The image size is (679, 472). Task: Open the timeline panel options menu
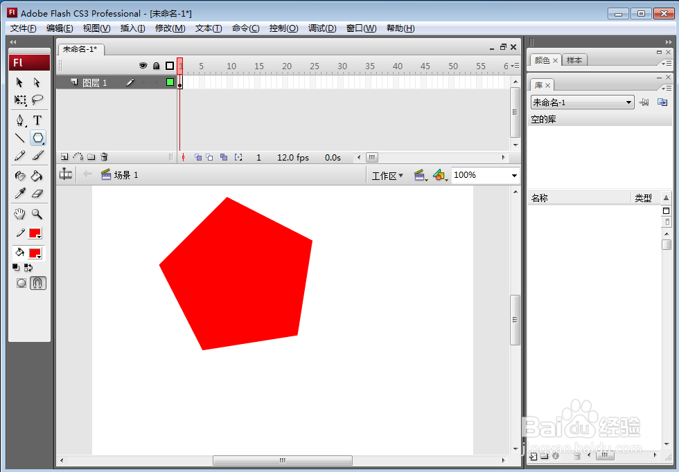coord(515,66)
